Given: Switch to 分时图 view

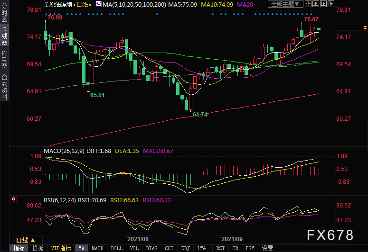Looking at the screenshot, I should pyautogui.click(x=4, y=13).
